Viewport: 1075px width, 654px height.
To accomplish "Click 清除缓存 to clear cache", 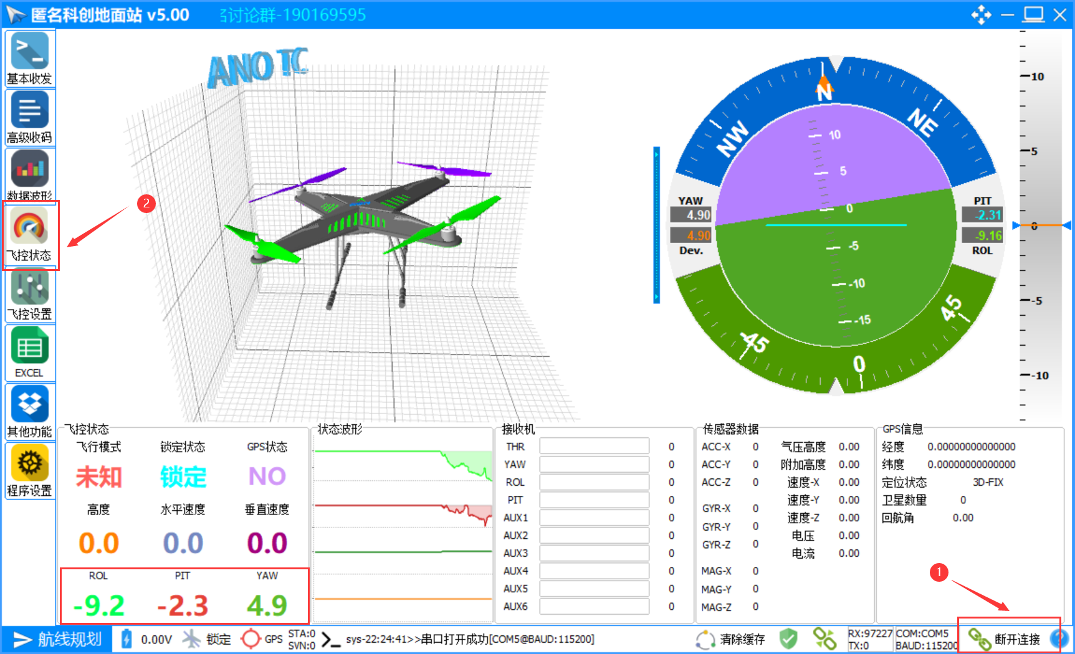I will (x=730, y=639).
